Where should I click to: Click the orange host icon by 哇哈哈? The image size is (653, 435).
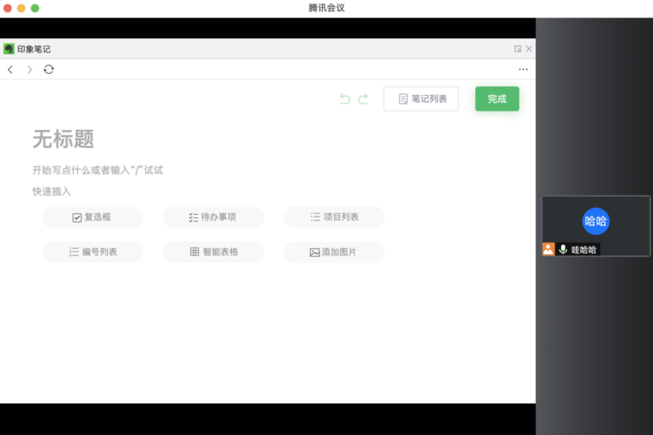[x=548, y=249]
